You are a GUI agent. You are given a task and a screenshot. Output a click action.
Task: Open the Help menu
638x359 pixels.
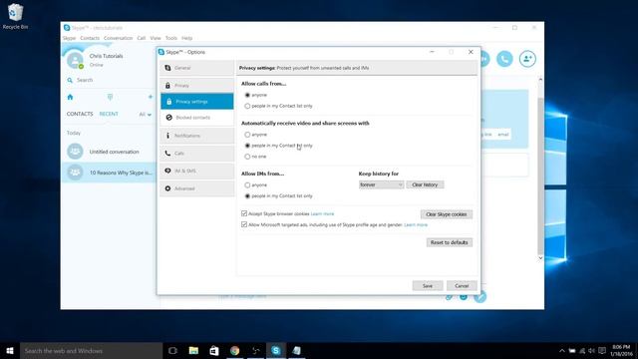[x=186, y=38]
